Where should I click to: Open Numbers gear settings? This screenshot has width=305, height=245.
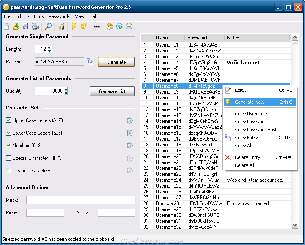click(x=129, y=146)
